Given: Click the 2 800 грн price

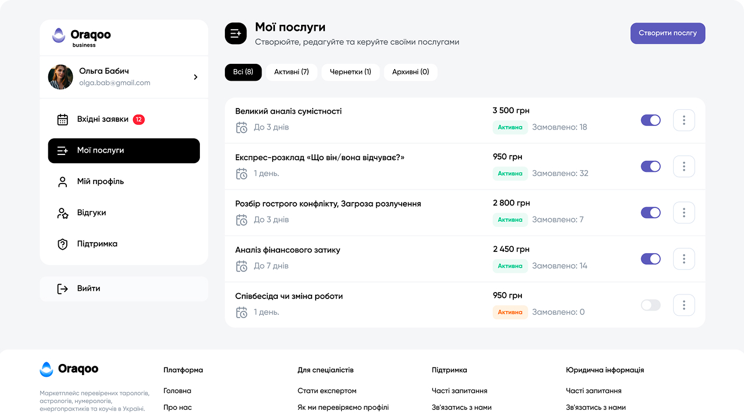Looking at the screenshot, I should pyautogui.click(x=512, y=203).
